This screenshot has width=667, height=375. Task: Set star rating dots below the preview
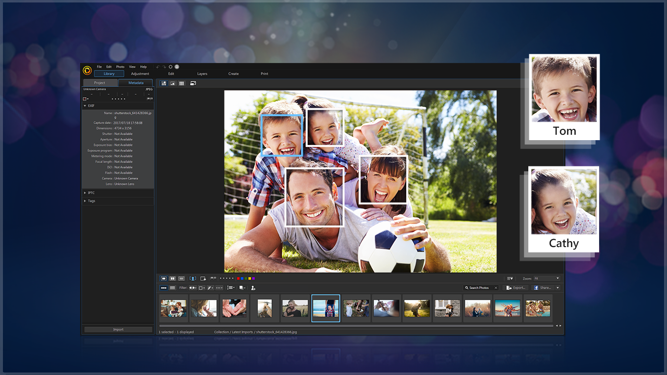[x=227, y=278]
